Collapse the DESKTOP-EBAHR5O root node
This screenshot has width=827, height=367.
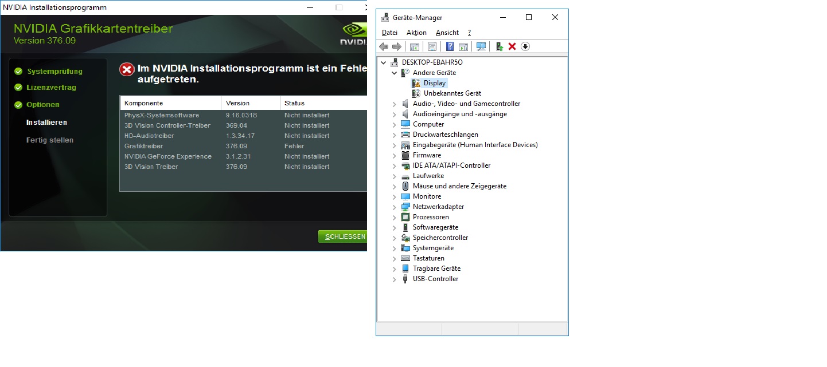[x=384, y=62]
